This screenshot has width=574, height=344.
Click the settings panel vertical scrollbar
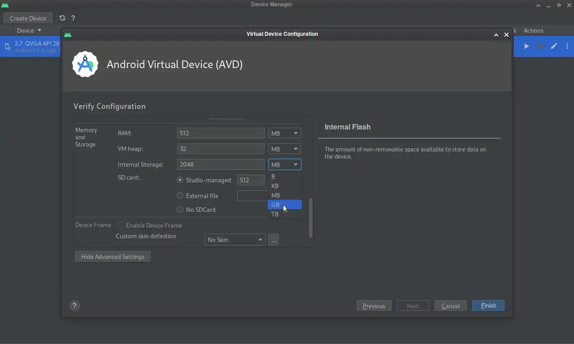click(311, 218)
